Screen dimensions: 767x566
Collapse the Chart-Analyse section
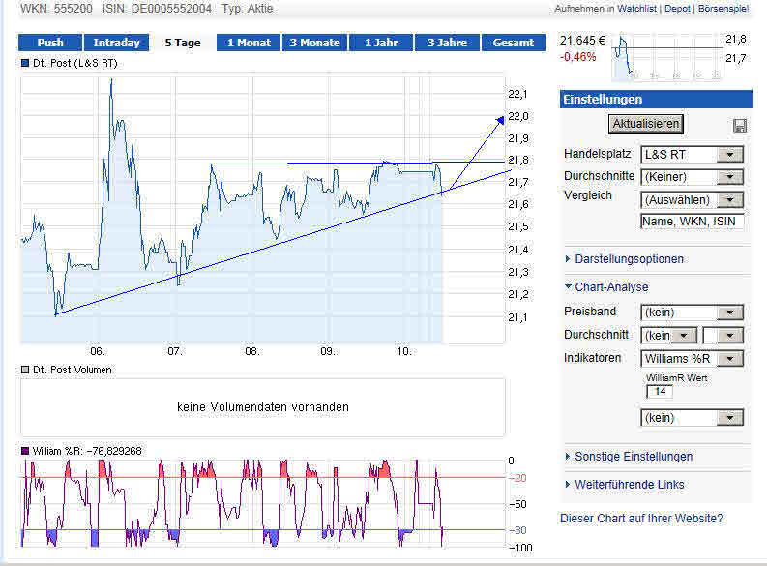[x=606, y=287]
